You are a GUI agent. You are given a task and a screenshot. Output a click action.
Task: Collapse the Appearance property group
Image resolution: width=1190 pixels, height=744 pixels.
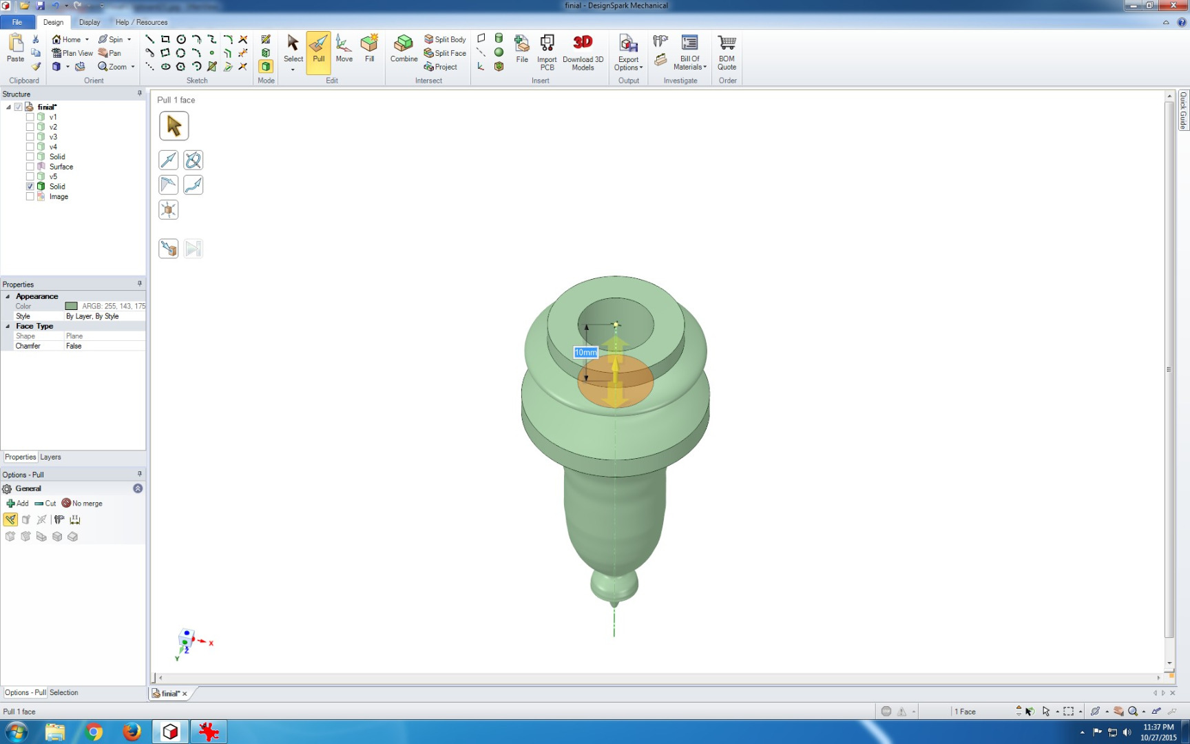point(8,296)
